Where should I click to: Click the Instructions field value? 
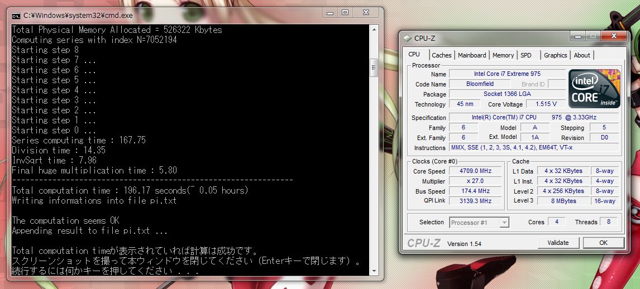[534, 147]
